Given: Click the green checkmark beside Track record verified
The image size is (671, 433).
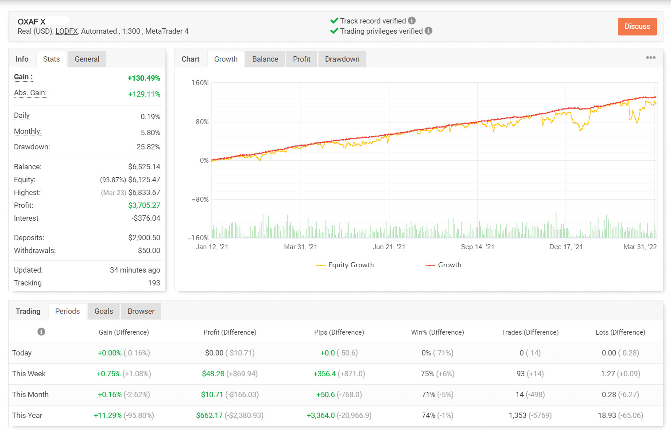Looking at the screenshot, I should coord(334,21).
